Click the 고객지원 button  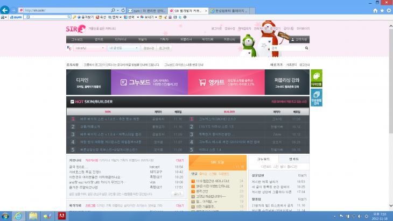tap(300, 39)
